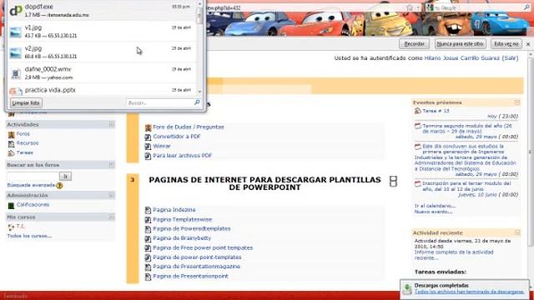The image size is (534, 300).
Task: Click the Tarea # 13 event icon
Action: click(418, 111)
